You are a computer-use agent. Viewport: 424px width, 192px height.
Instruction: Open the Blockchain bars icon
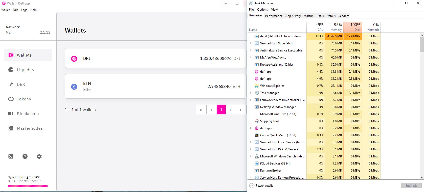pyautogui.click(x=11, y=114)
